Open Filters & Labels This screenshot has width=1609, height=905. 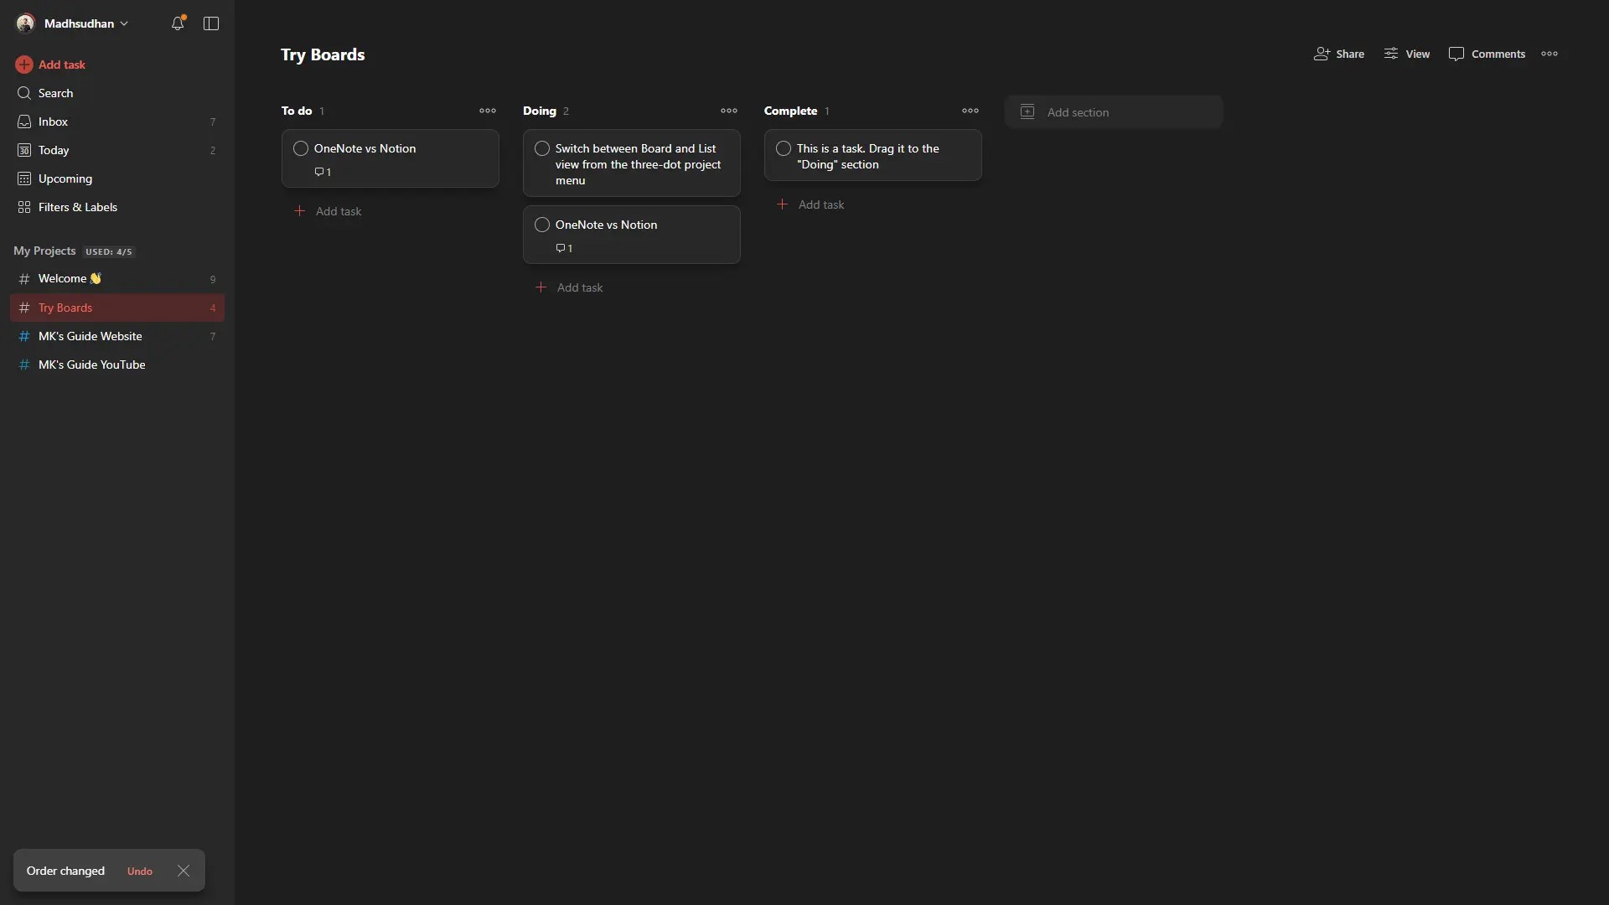[78, 207]
